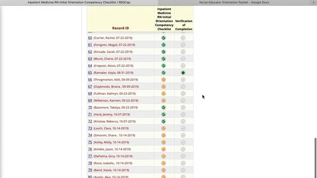Click gray verification icon for record 74
This screenshot has width=317, height=178.
[183, 135]
